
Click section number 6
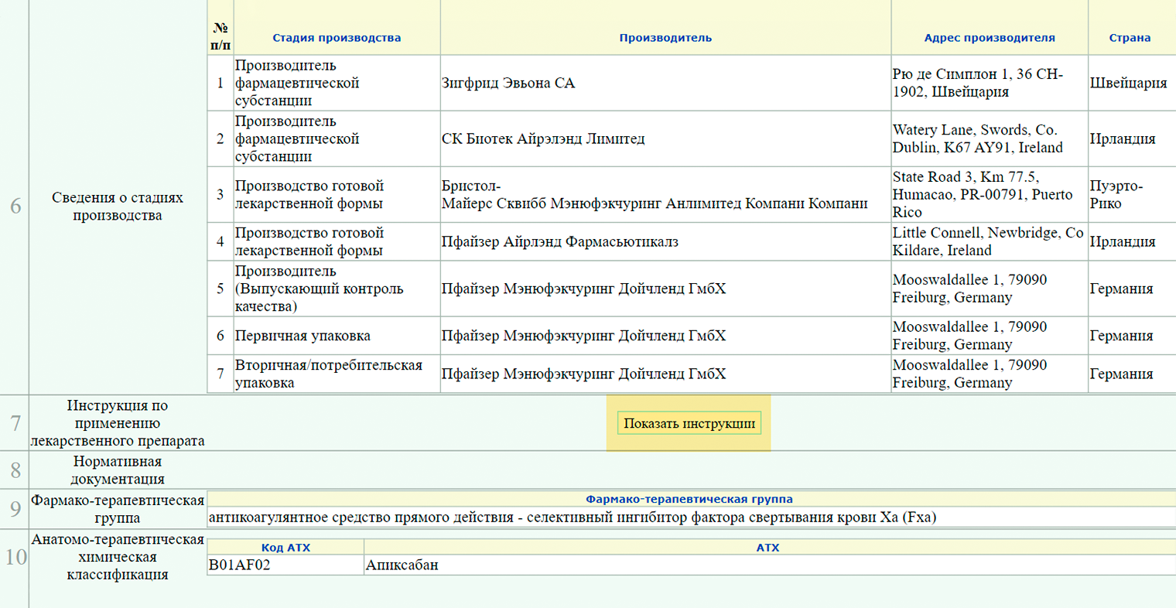(15, 207)
